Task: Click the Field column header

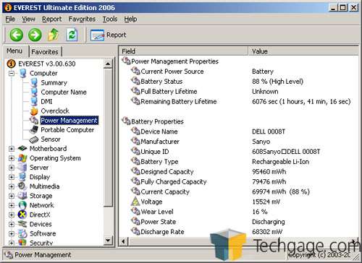Action: click(x=184, y=51)
